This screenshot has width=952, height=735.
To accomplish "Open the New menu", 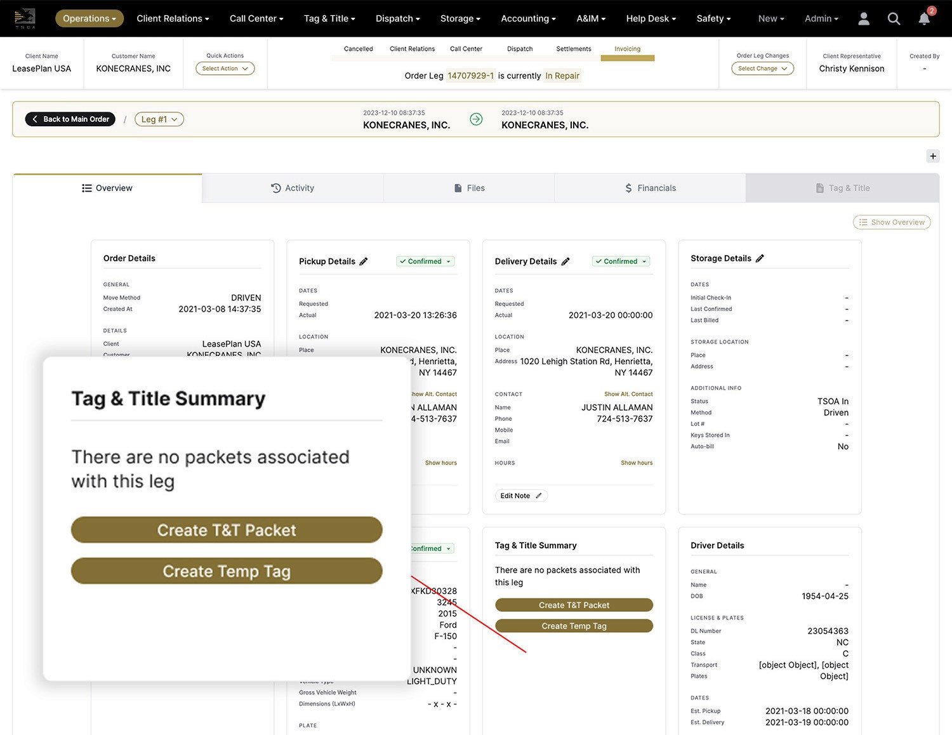I will click(771, 18).
